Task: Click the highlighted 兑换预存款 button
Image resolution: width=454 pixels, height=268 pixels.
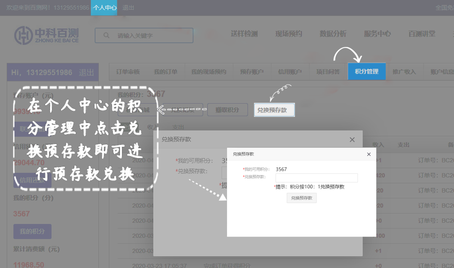Action: pyautogui.click(x=274, y=110)
